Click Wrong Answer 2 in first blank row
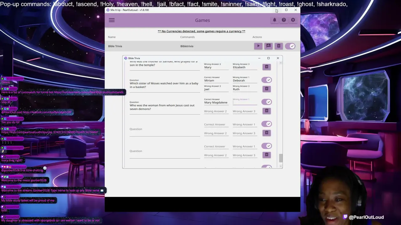The height and width of the screenshot is (225, 401). pyautogui.click(x=216, y=133)
